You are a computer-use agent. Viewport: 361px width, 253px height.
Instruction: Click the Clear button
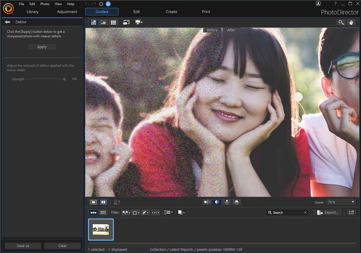62,245
